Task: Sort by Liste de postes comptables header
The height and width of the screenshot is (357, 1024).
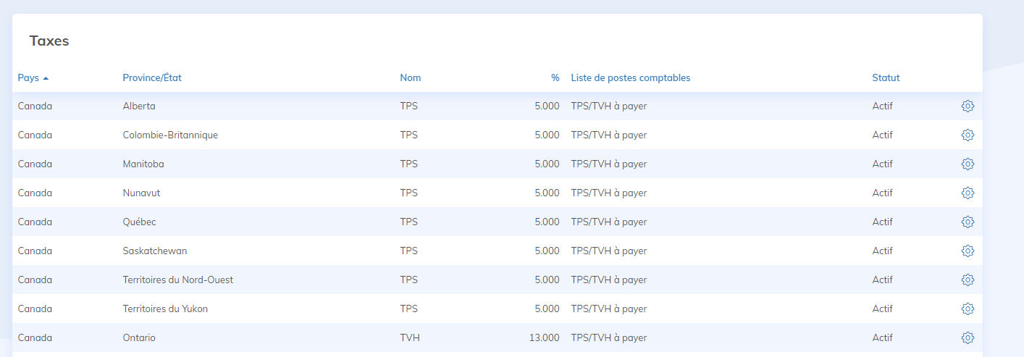Action: tap(630, 77)
